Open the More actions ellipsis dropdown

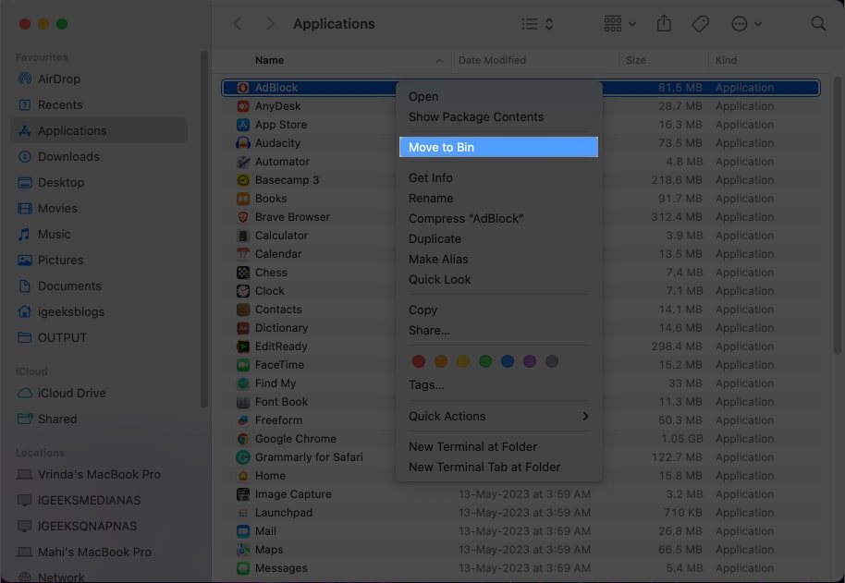coord(746,24)
